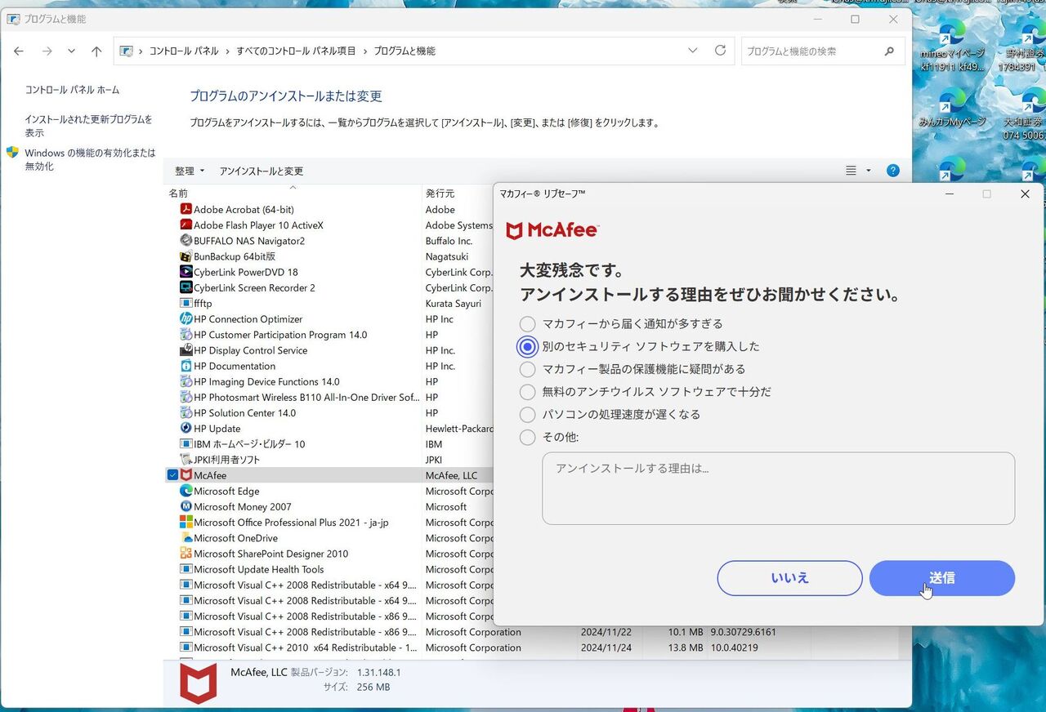Click the アンインストールと変更 toolbar command
The image size is (1046, 712).
pyautogui.click(x=261, y=171)
